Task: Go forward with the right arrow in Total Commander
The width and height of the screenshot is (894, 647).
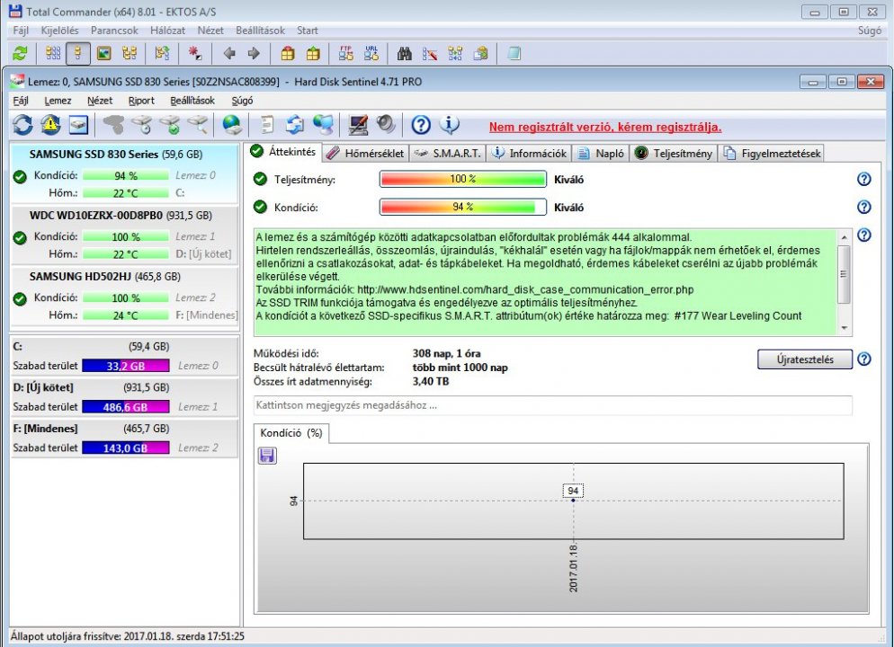Action: [254, 54]
